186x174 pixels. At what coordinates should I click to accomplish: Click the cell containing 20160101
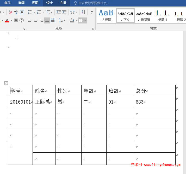pos(20,101)
